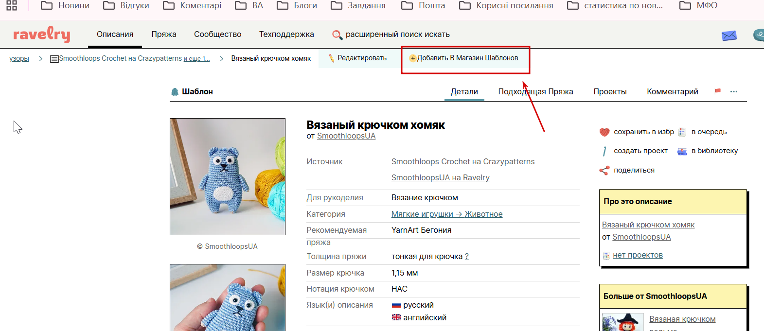This screenshot has width=764, height=331.
Task: Open the Корисні посилання bookmark folder
Action: 506,5
